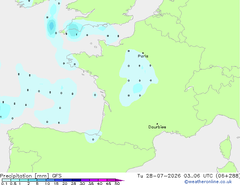Image resolution: width=240 pixels, height=185 pixels.
Task: Pick legend swatch between 2 and 5
Action: point(33,180)
